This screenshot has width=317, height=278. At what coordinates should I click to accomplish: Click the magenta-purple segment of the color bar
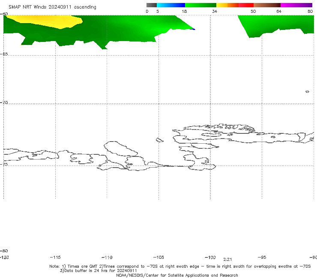[296, 5]
